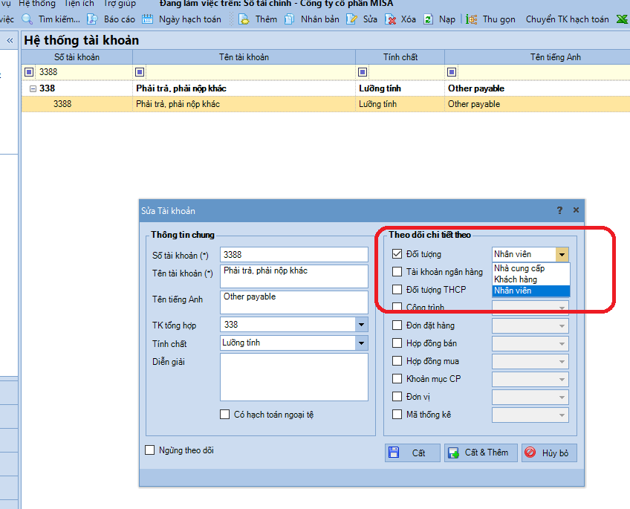Click the Cất & Thêm button
This screenshot has height=509, width=630.
[x=481, y=453]
